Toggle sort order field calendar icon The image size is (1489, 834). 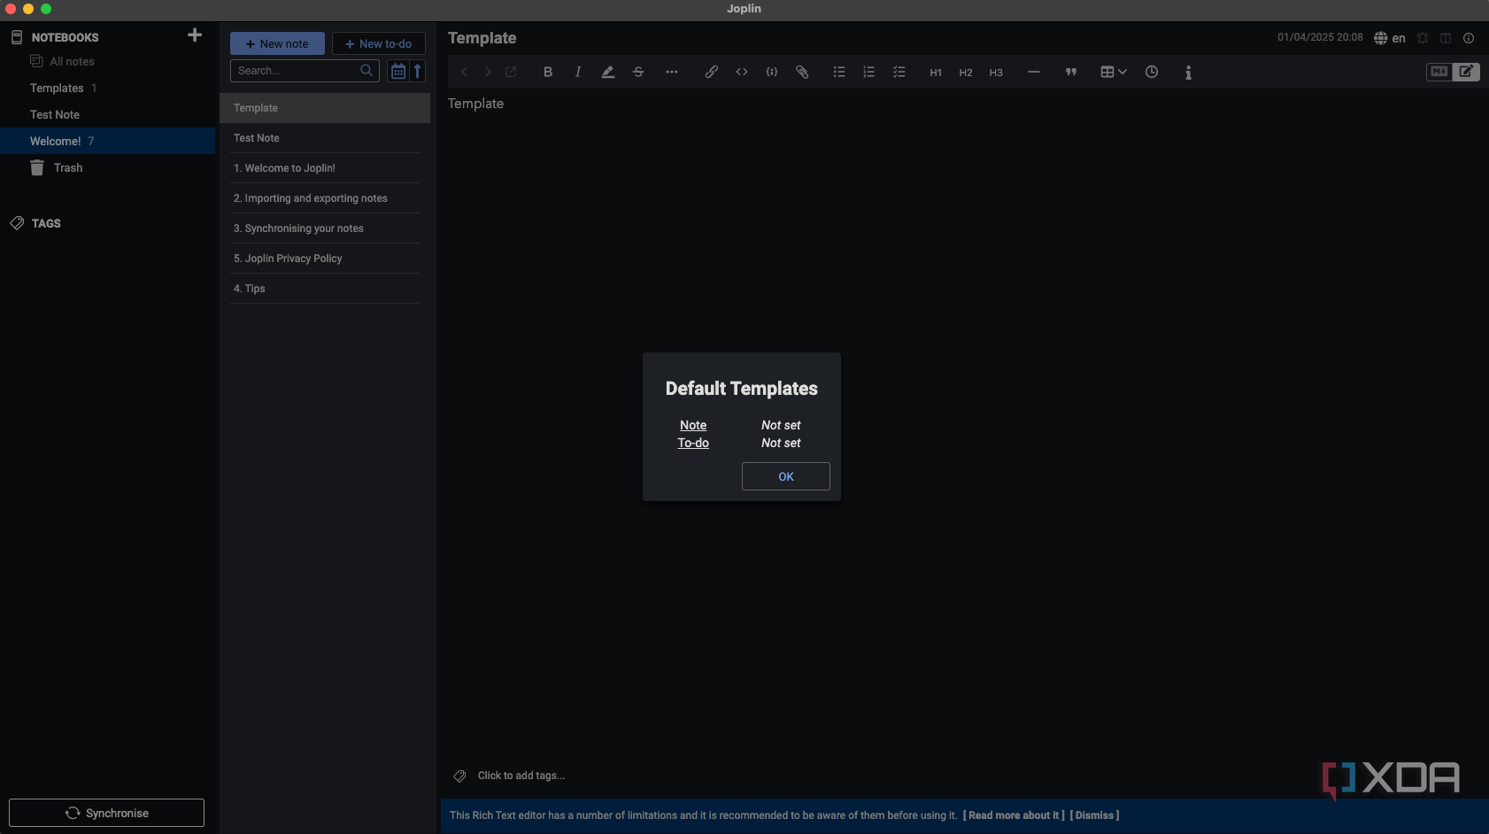(x=398, y=71)
